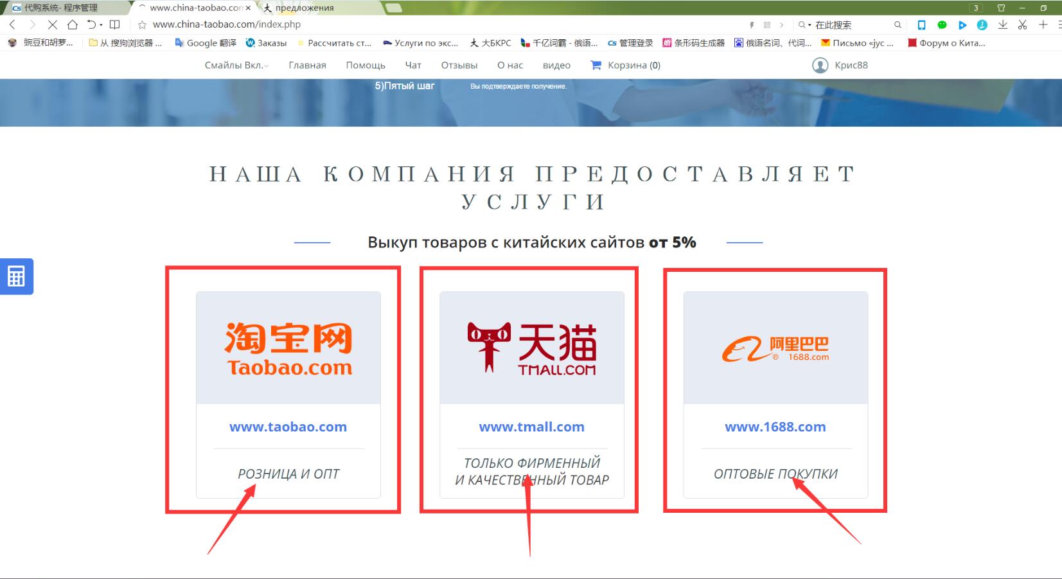Expand the Смайлы Вкл. dropdown
Screen dimensions: 1062x579
tap(236, 65)
